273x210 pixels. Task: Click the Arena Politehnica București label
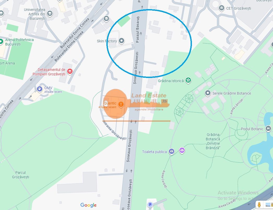coord(20,42)
